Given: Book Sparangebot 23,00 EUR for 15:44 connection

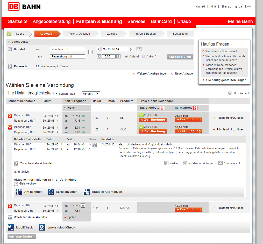Looking at the screenshot, I should [153, 120].
